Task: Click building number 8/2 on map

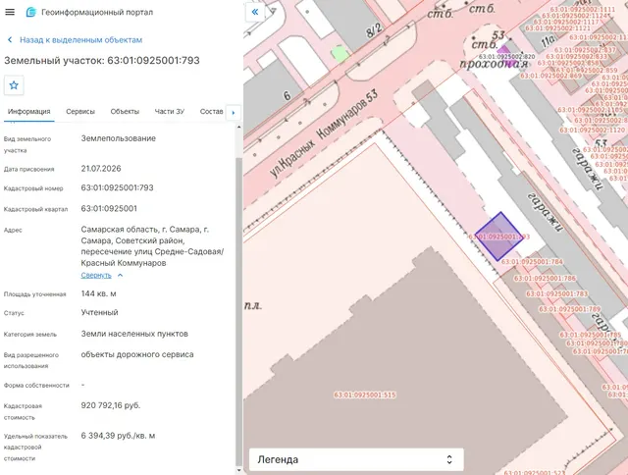Action: [374, 30]
